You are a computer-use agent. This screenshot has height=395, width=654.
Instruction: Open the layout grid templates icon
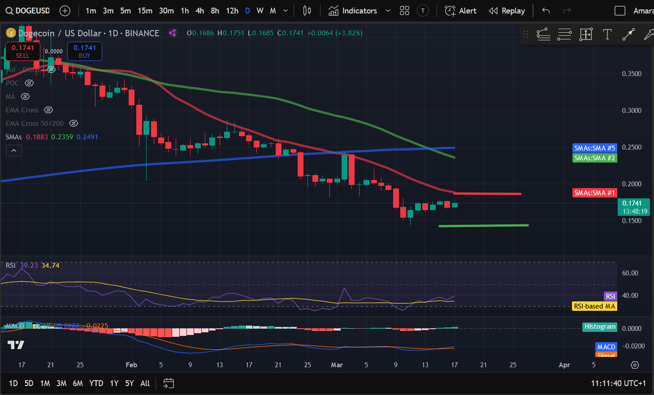404,11
